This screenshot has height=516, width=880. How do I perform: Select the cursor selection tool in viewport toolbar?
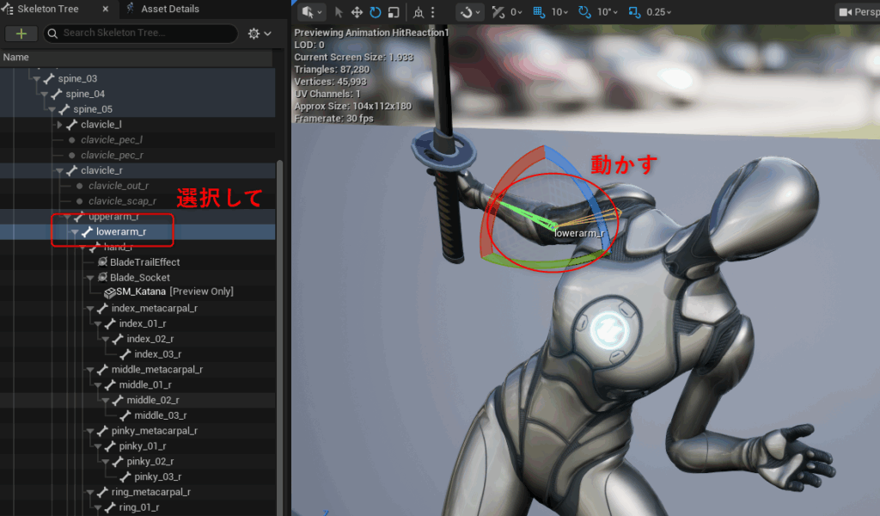click(x=339, y=12)
